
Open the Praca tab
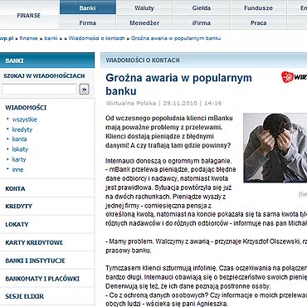pyautogui.click(x=258, y=22)
